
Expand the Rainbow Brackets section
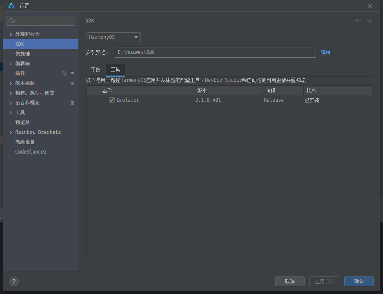tap(11, 132)
